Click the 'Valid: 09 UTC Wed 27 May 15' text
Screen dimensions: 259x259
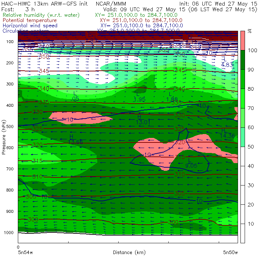point(145,9)
